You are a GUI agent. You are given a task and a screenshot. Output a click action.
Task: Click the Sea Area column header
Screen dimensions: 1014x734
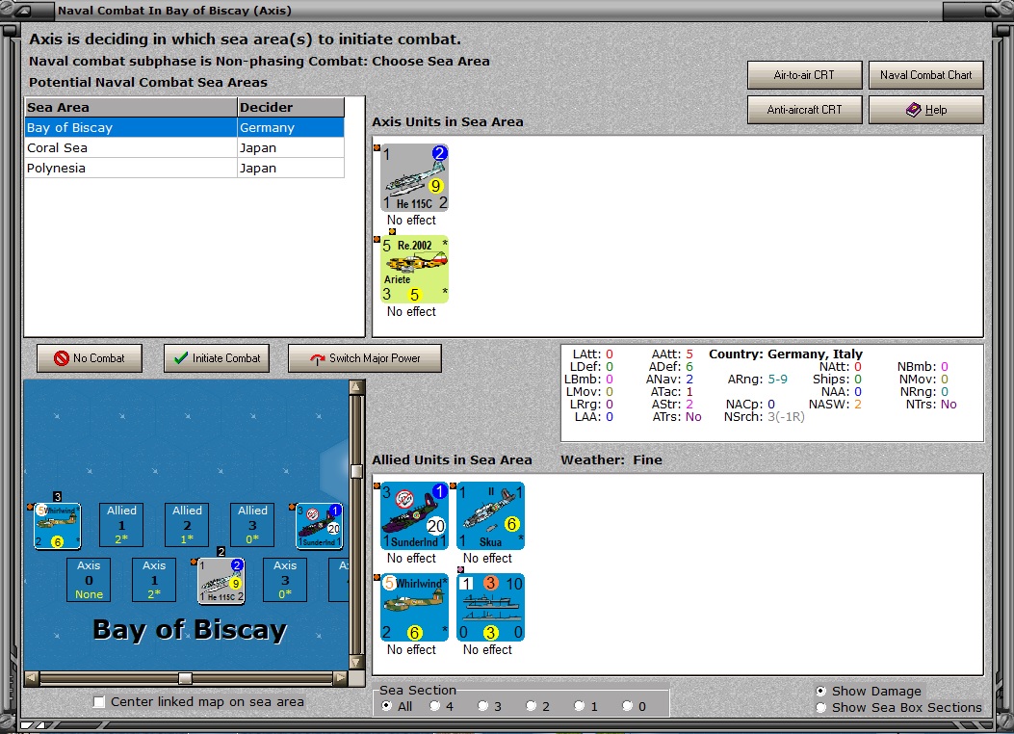[131, 107]
